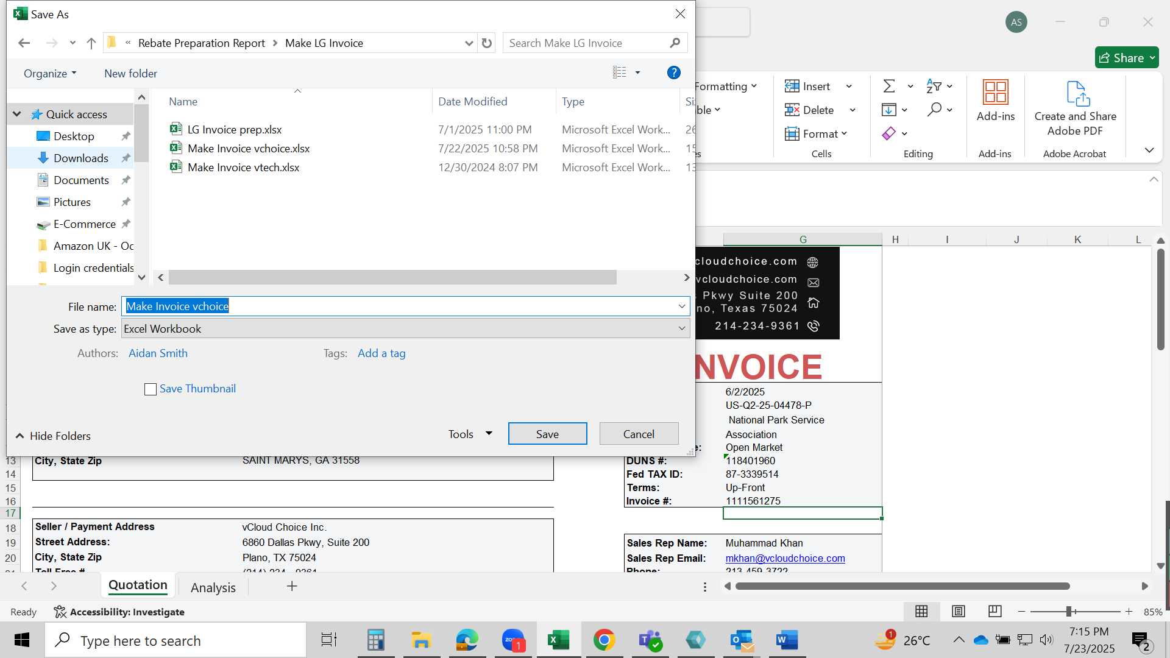Collapse folders with Hide Folders
The height and width of the screenshot is (658, 1170).
pos(53,436)
